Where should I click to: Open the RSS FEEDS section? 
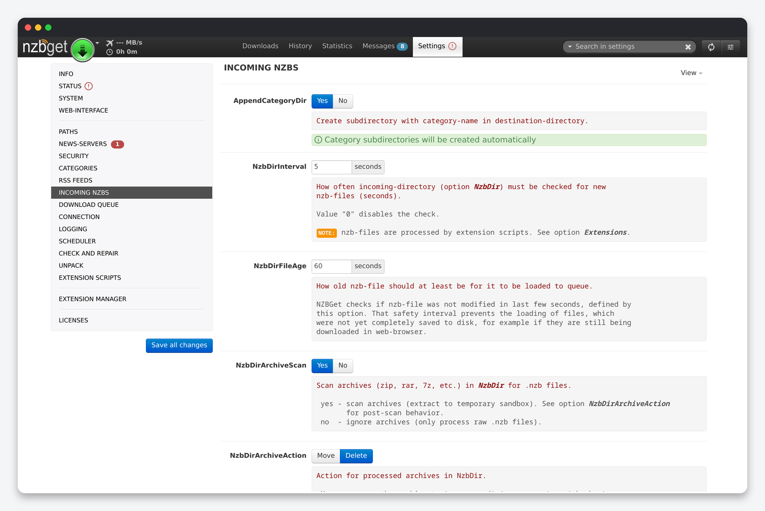(x=132, y=180)
